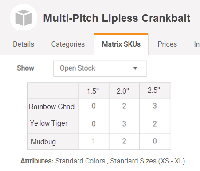Viewport: 200px width, 171px height.
Task: Select Yellow Tiger 2.0" quantity cell
Action: click(124, 124)
